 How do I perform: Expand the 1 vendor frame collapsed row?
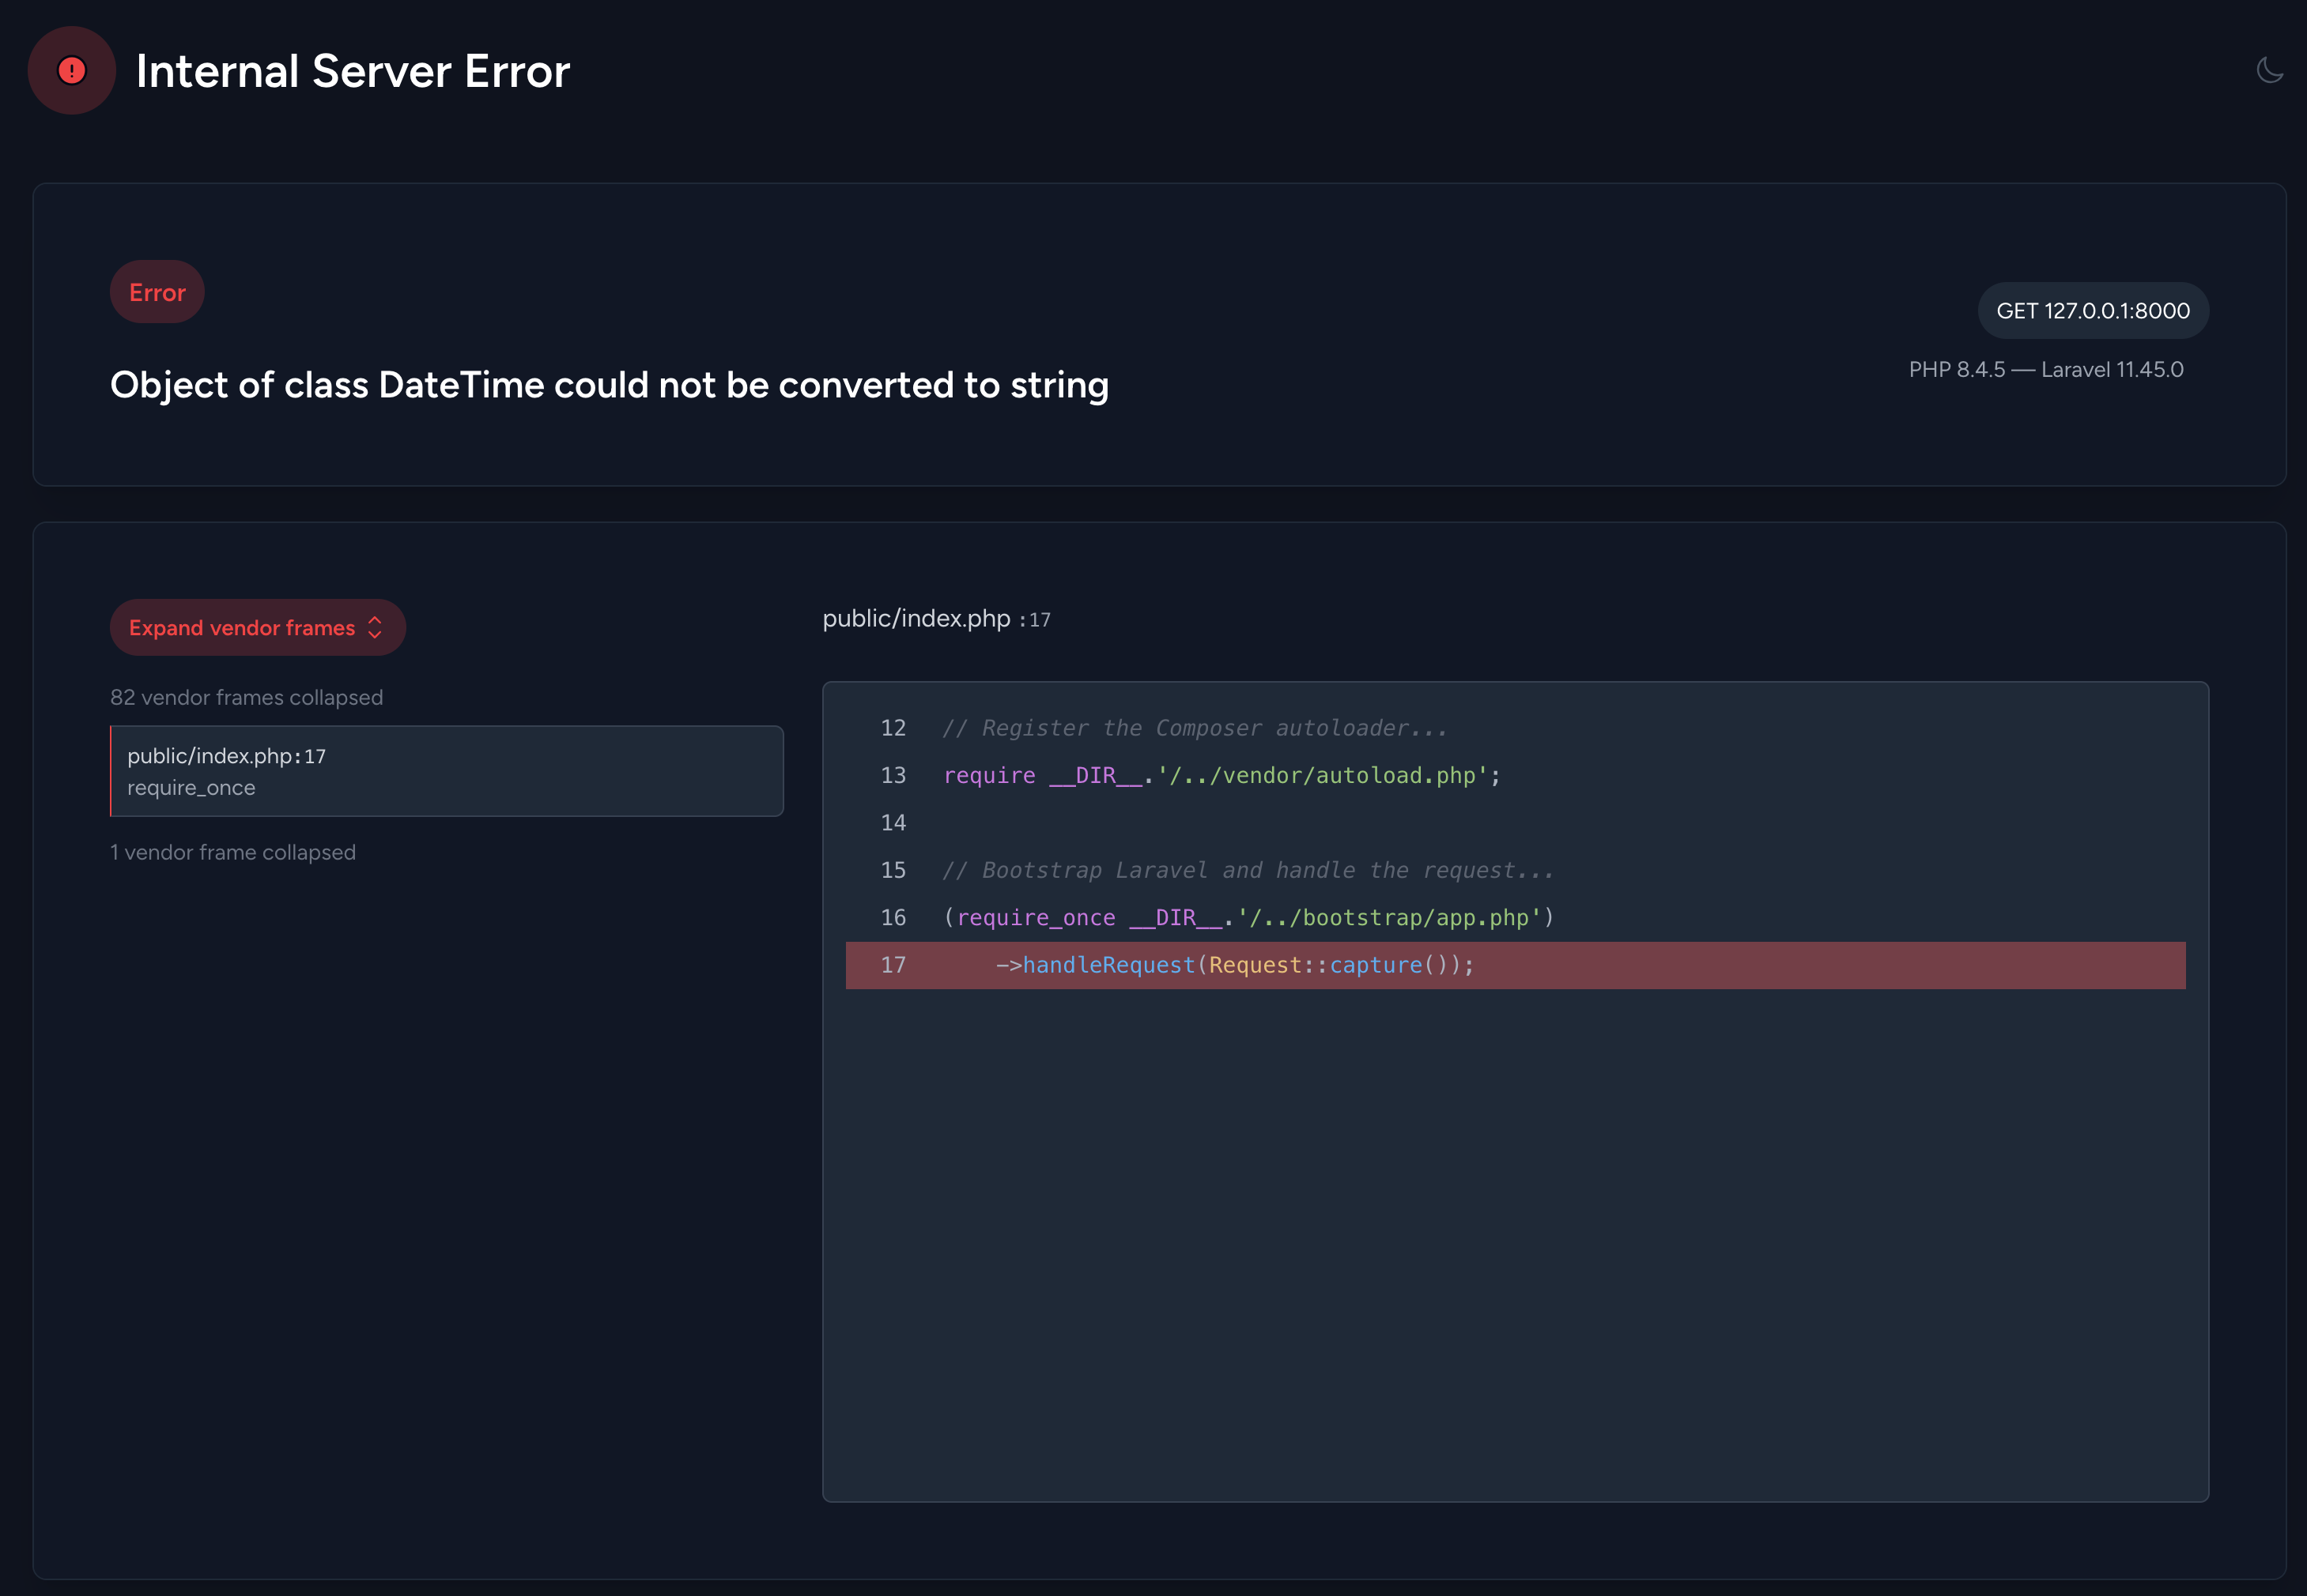tap(232, 852)
